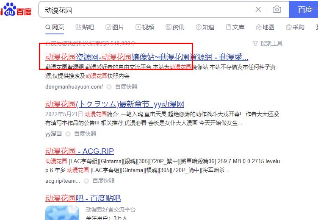Screen dimensions: 318x220
Task: Expand dropdown arrow beside acg.rip source
Action: click(86, 181)
